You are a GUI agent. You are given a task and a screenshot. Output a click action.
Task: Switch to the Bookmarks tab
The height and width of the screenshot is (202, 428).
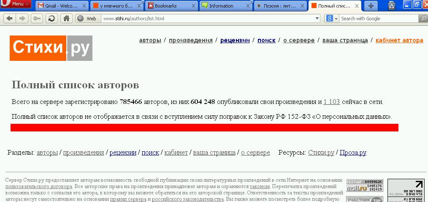coord(171,6)
